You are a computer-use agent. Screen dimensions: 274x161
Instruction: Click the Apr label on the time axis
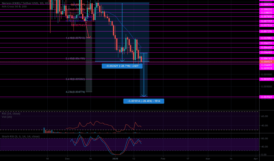click(x=256, y=159)
